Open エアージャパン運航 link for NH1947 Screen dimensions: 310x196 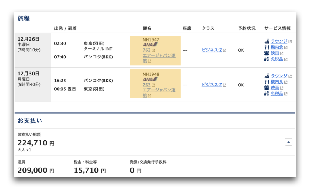coord(159,58)
